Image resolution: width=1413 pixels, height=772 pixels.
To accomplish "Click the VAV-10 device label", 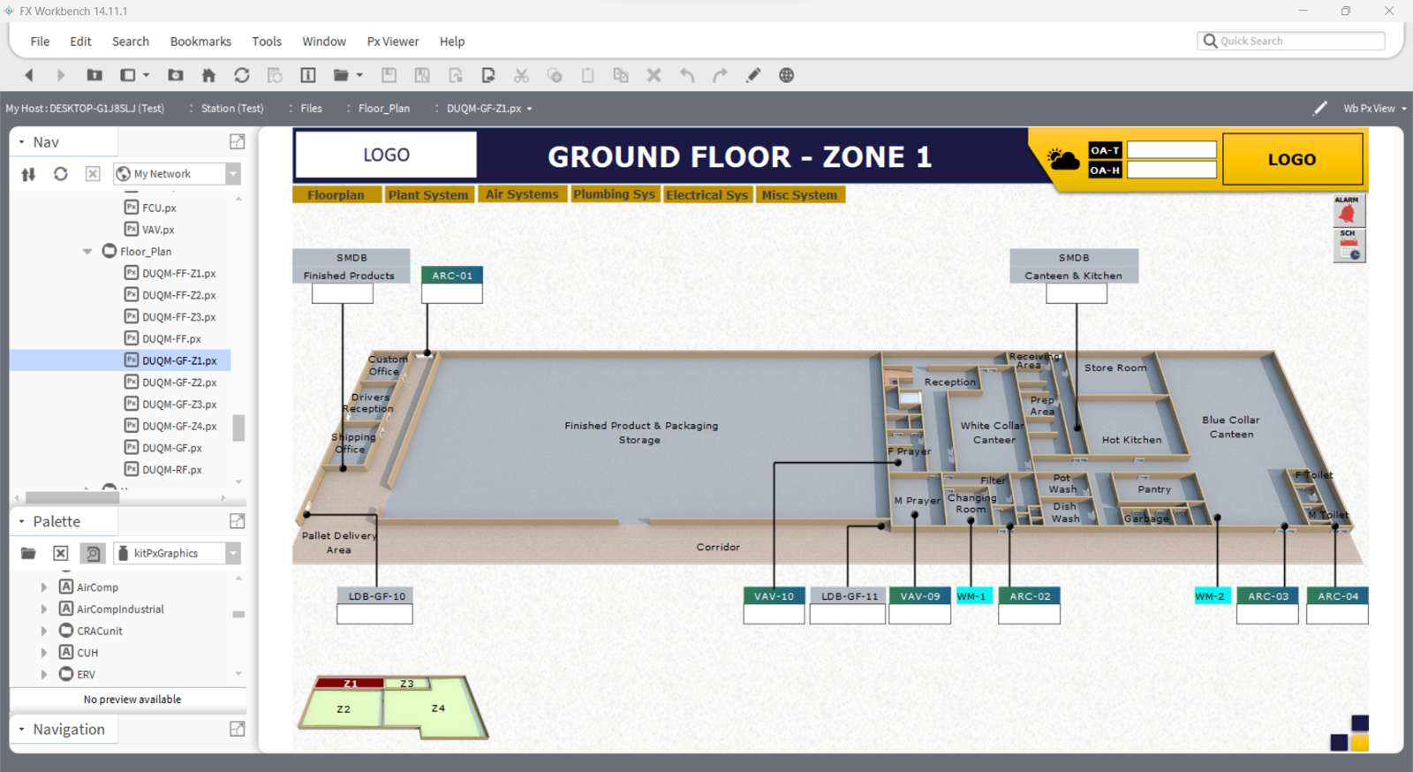I will coord(774,596).
